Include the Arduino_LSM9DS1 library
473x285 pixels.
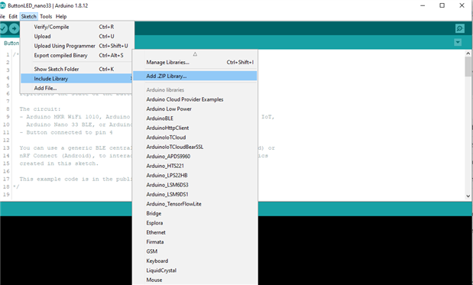[x=195, y=195]
